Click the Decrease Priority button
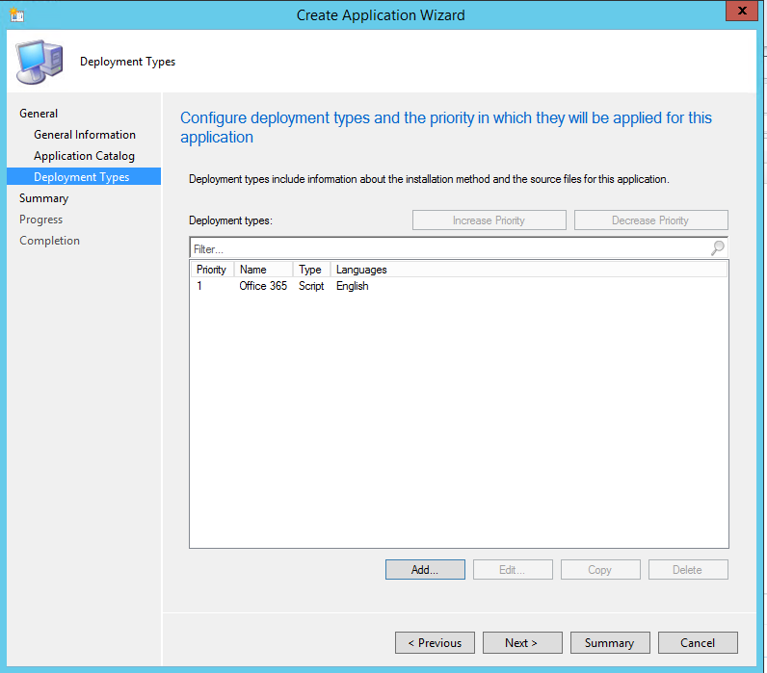767x673 pixels. pyautogui.click(x=650, y=220)
